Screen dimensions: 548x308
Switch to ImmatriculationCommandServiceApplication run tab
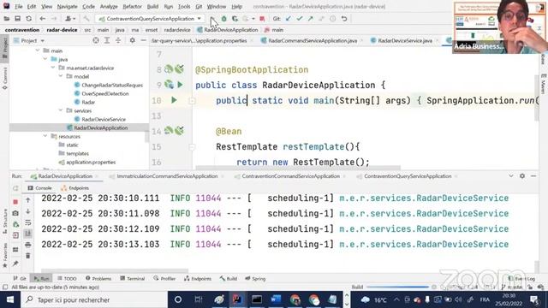[167, 176]
